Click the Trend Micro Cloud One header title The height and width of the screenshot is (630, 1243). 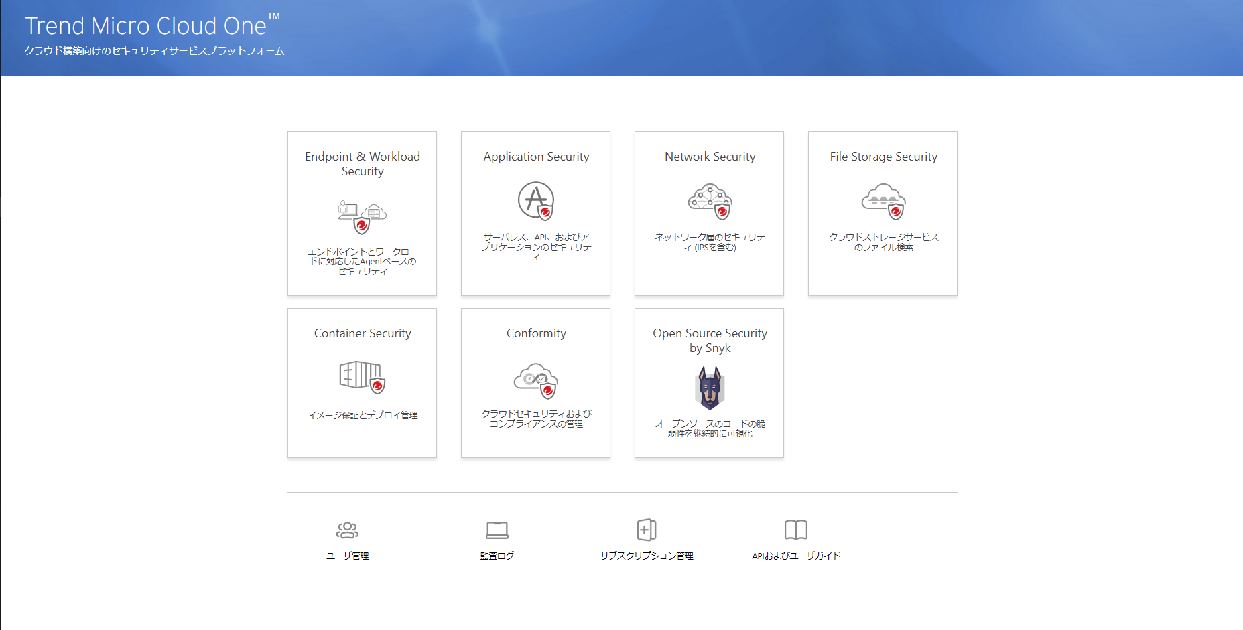(152, 25)
